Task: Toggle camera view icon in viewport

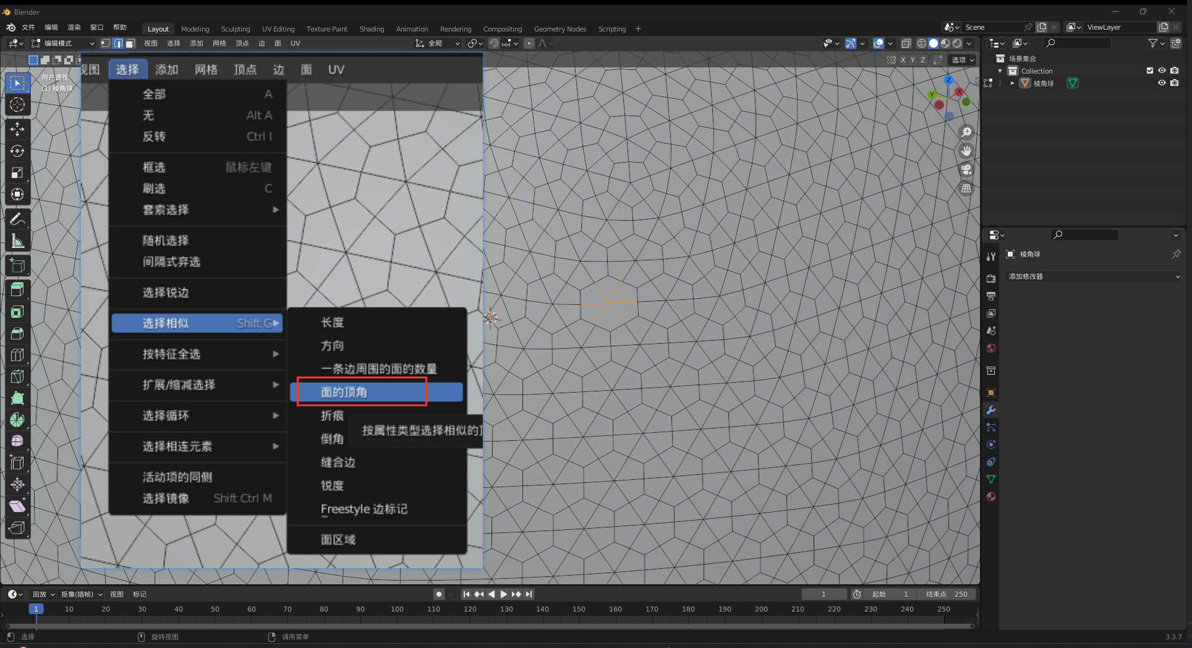Action: tap(966, 169)
